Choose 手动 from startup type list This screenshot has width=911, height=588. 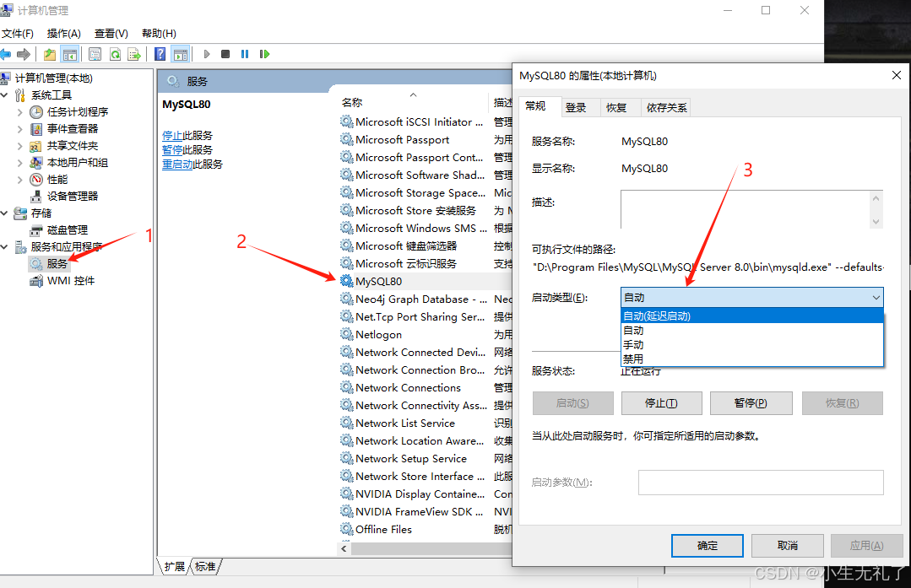click(x=751, y=345)
